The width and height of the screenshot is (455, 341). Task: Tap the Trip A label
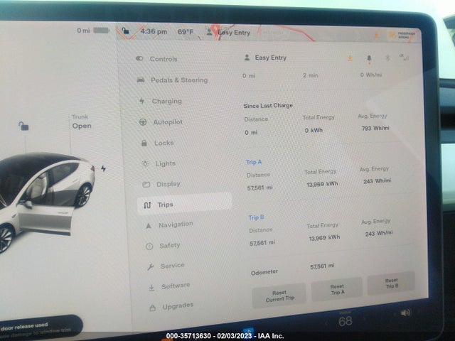coord(254,162)
